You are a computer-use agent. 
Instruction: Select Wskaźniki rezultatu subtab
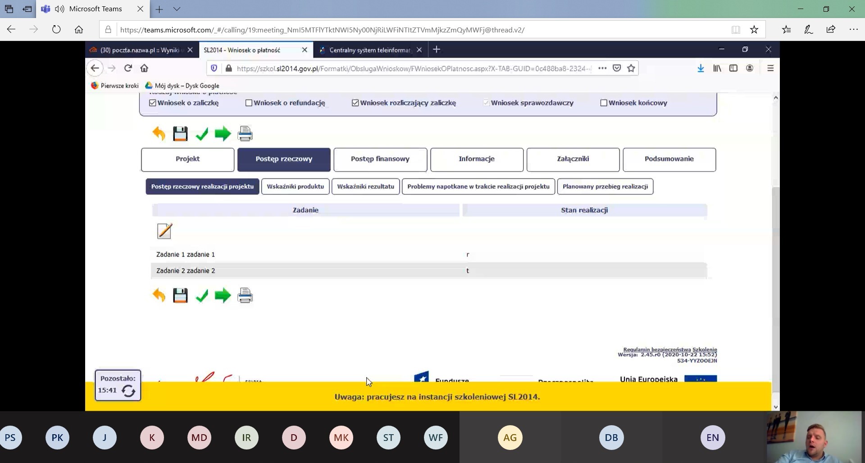click(x=365, y=186)
